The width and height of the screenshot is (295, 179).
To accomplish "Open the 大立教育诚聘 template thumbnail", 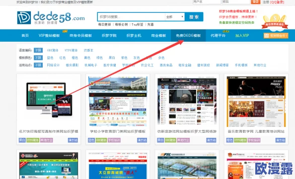I will pyautogui.click(x=118, y=166).
